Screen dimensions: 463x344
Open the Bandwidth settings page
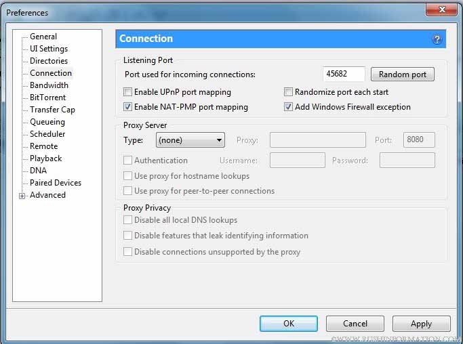[x=49, y=85]
